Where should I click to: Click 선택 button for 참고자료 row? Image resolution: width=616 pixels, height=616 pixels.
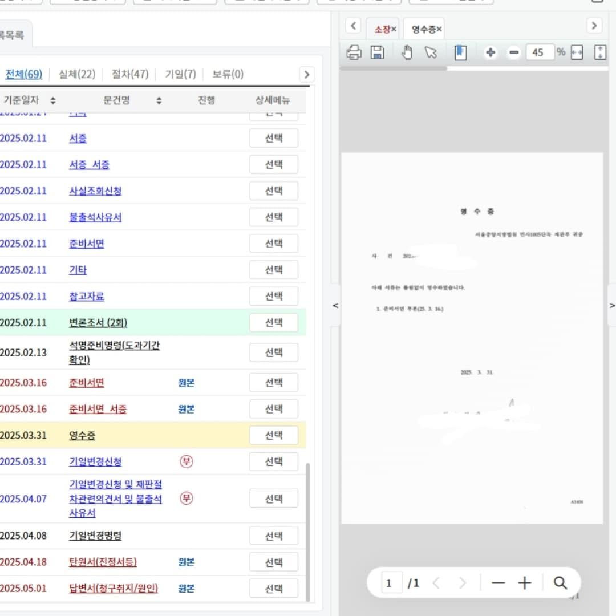(x=274, y=296)
